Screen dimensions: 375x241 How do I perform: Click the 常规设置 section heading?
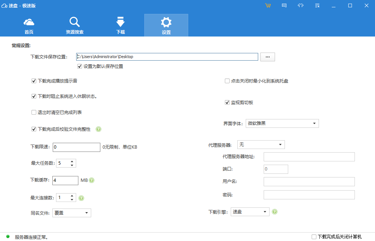tap(21, 46)
